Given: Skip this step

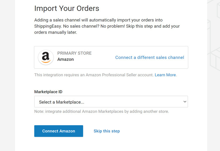Looking at the screenshot, I should coord(106,131).
